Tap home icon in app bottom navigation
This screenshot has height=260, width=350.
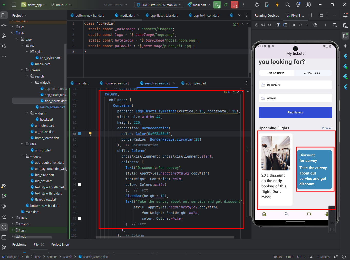(264, 214)
